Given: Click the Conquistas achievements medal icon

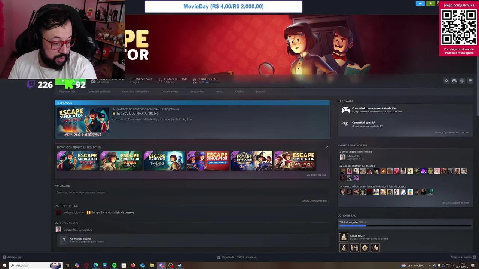Looking at the screenshot, I should click(x=195, y=80).
